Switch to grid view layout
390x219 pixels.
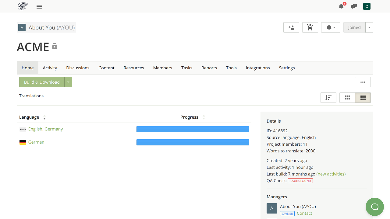[347, 98]
